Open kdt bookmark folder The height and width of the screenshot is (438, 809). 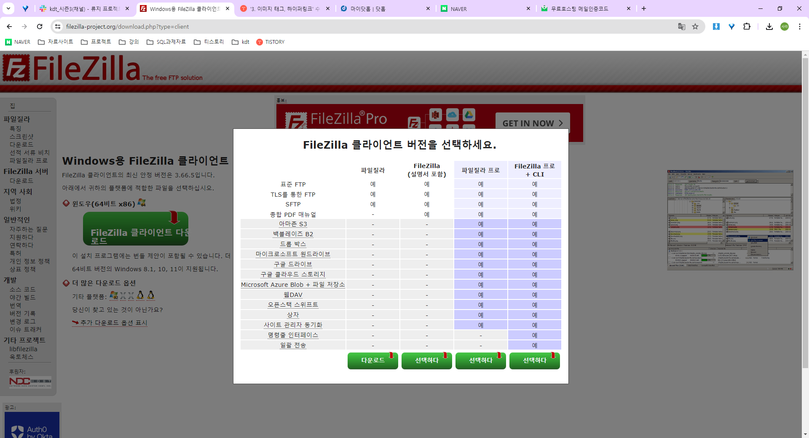point(241,42)
